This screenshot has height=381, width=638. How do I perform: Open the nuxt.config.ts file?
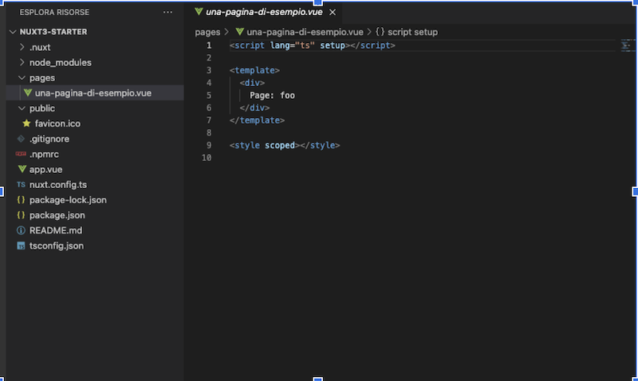coord(58,185)
